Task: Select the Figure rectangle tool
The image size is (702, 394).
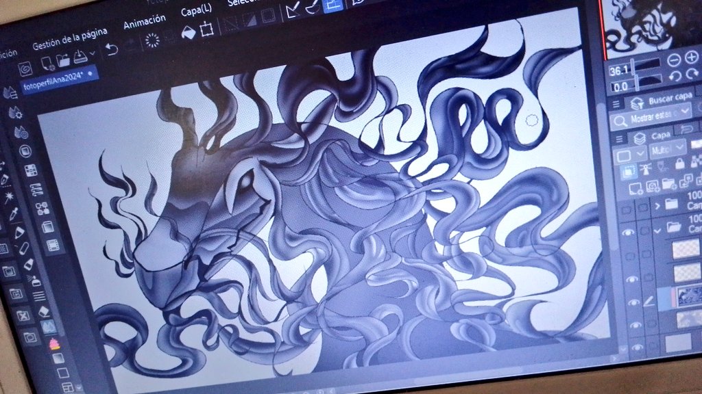Action: click(x=63, y=373)
